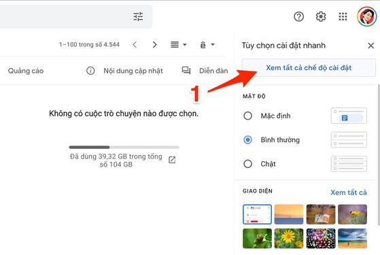Choose the wooden desk theme thumbnail
Image resolution: width=380 pixels, height=255 pixels.
[321, 214]
